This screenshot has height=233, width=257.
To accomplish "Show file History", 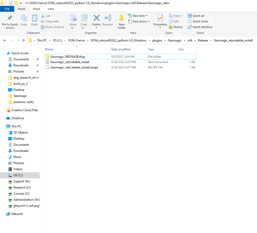I will pyautogui.click(x=176, y=27).
